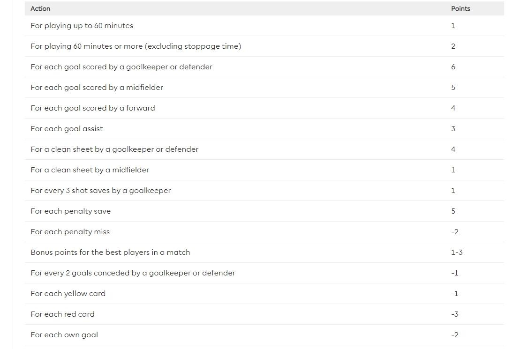Click the Points column header
513x349 pixels.
point(460,8)
